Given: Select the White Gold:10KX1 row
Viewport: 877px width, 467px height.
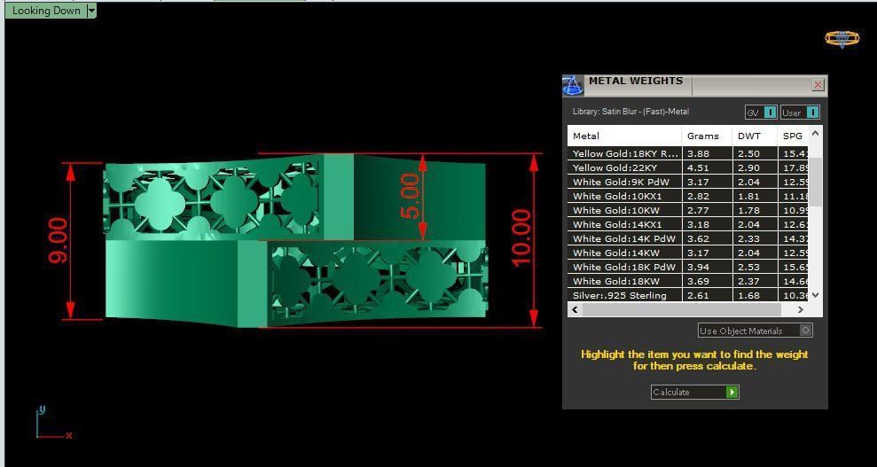Looking at the screenshot, I should [x=688, y=196].
